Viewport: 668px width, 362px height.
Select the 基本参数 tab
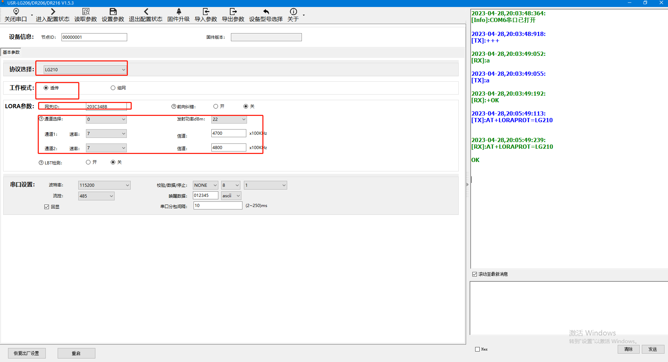click(x=11, y=52)
